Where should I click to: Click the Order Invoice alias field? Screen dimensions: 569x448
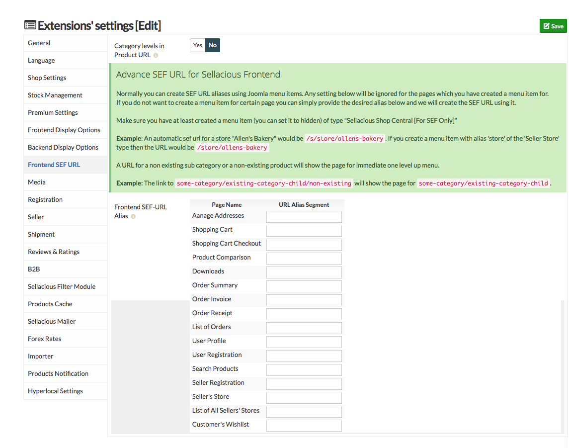(304, 300)
